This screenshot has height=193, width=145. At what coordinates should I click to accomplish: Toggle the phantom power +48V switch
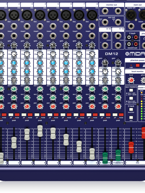point(138,65)
